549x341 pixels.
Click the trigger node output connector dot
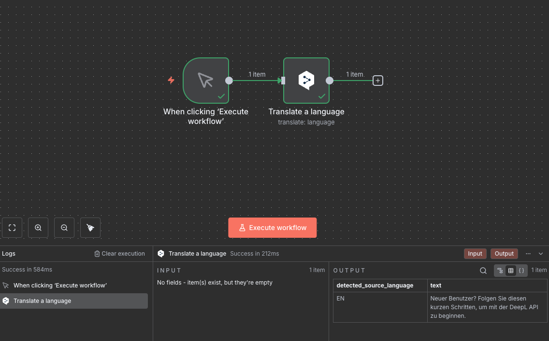(x=229, y=81)
